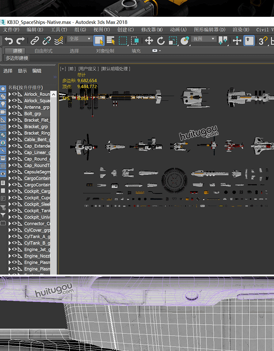The height and width of the screenshot is (351, 274).
Task: Choose the Select and Rotate tool
Action: coord(161,41)
